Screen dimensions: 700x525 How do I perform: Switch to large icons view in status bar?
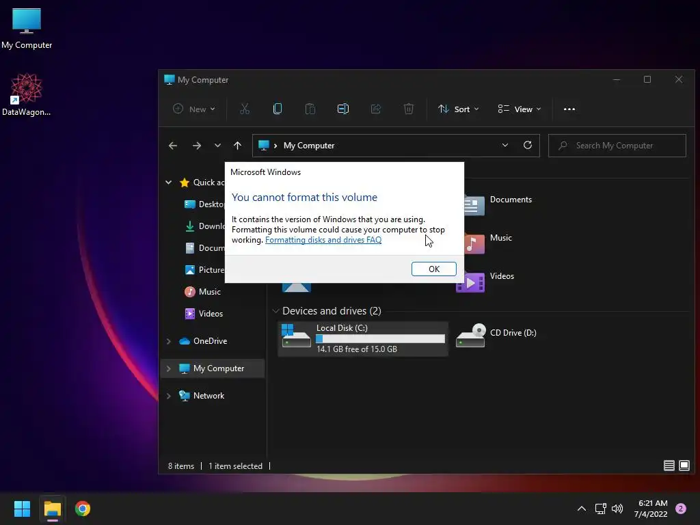pos(684,466)
